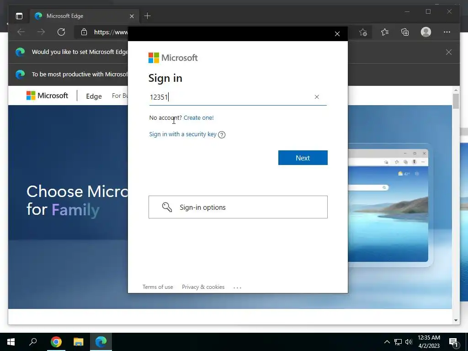Viewport: 468px width, 351px height.
Task: Go forward with browser forward arrow
Action: tap(41, 32)
